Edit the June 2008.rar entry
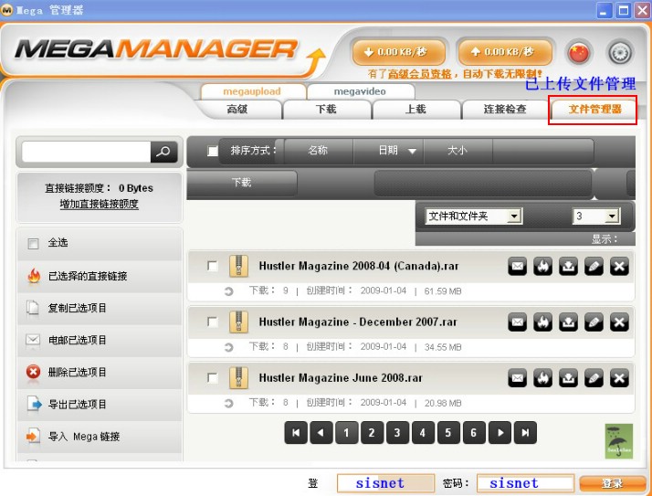 pyautogui.click(x=594, y=378)
